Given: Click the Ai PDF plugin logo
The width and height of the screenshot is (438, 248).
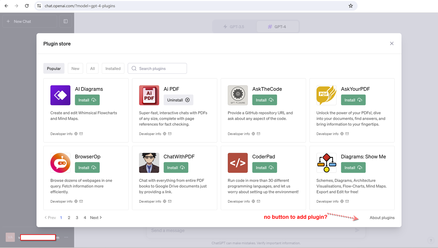Looking at the screenshot, I should tap(149, 95).
